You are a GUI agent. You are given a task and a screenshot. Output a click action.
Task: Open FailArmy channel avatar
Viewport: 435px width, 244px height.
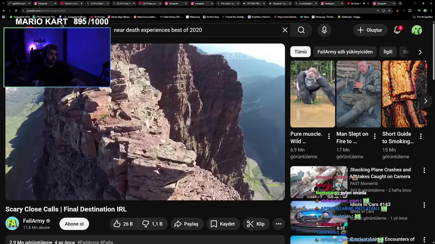point(12,224)
